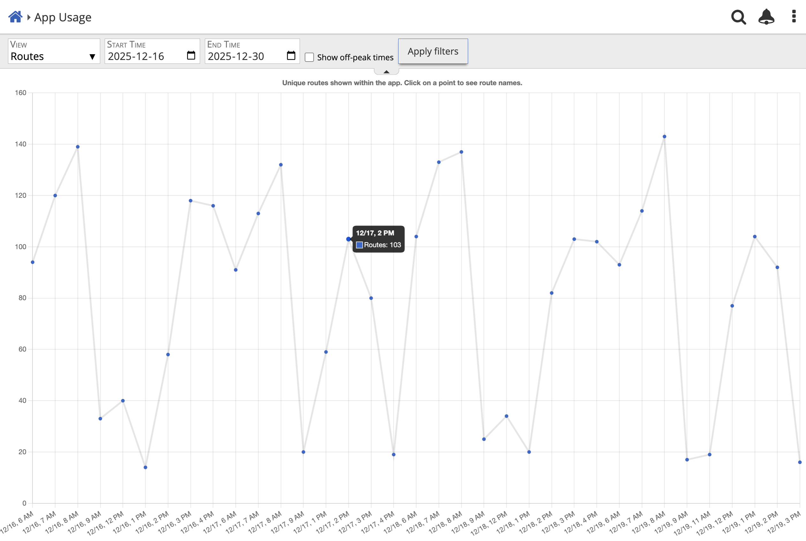806x541 pixels.
Task: Enable Show off-peak times checkbox
Action: coord(310,57)
